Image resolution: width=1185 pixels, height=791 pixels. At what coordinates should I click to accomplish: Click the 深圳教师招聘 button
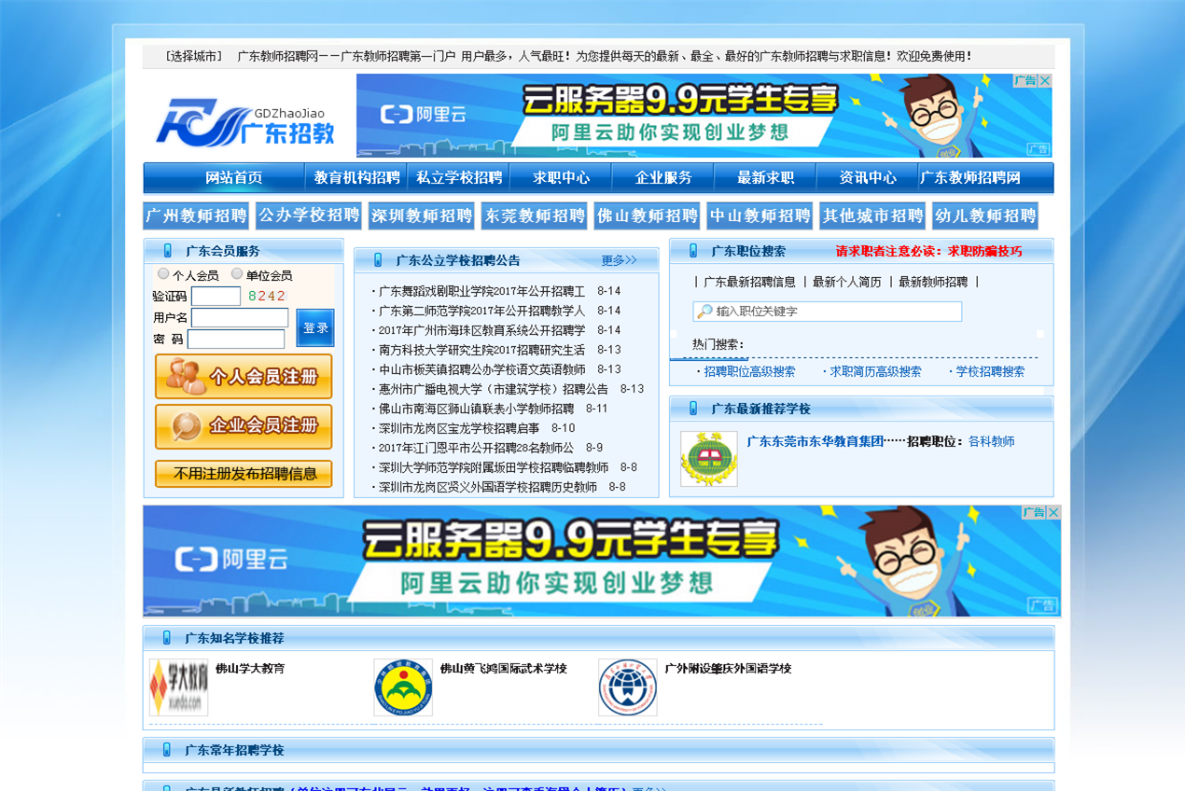(422, 215)
